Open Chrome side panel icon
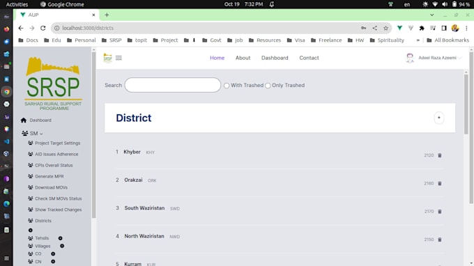Screen dimensions: 474x266 click(444, 28)
